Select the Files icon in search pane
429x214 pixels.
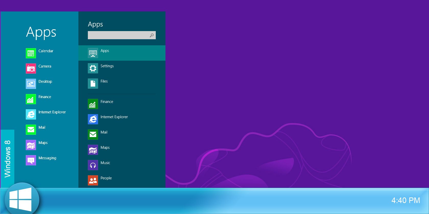click(93, 84)
